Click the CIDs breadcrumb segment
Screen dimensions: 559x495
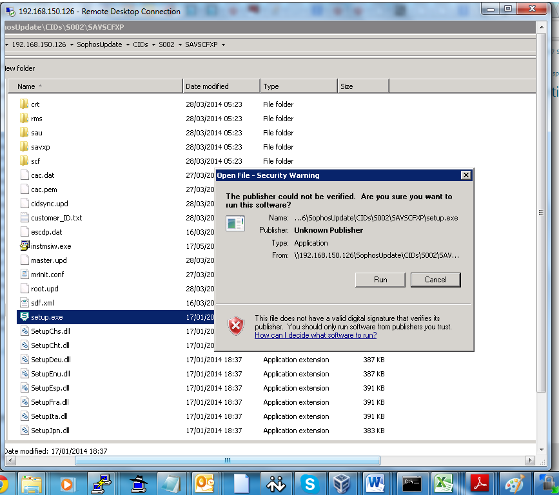coord(141,44)
